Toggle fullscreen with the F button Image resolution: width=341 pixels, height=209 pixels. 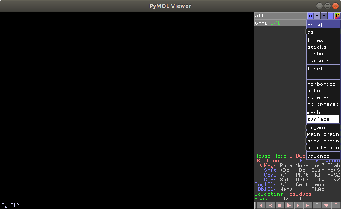(336, 205)
